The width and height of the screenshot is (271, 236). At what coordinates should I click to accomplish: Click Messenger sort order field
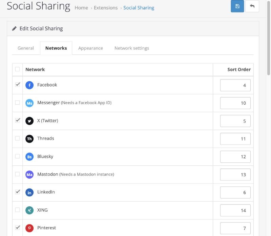pos(235,103)
